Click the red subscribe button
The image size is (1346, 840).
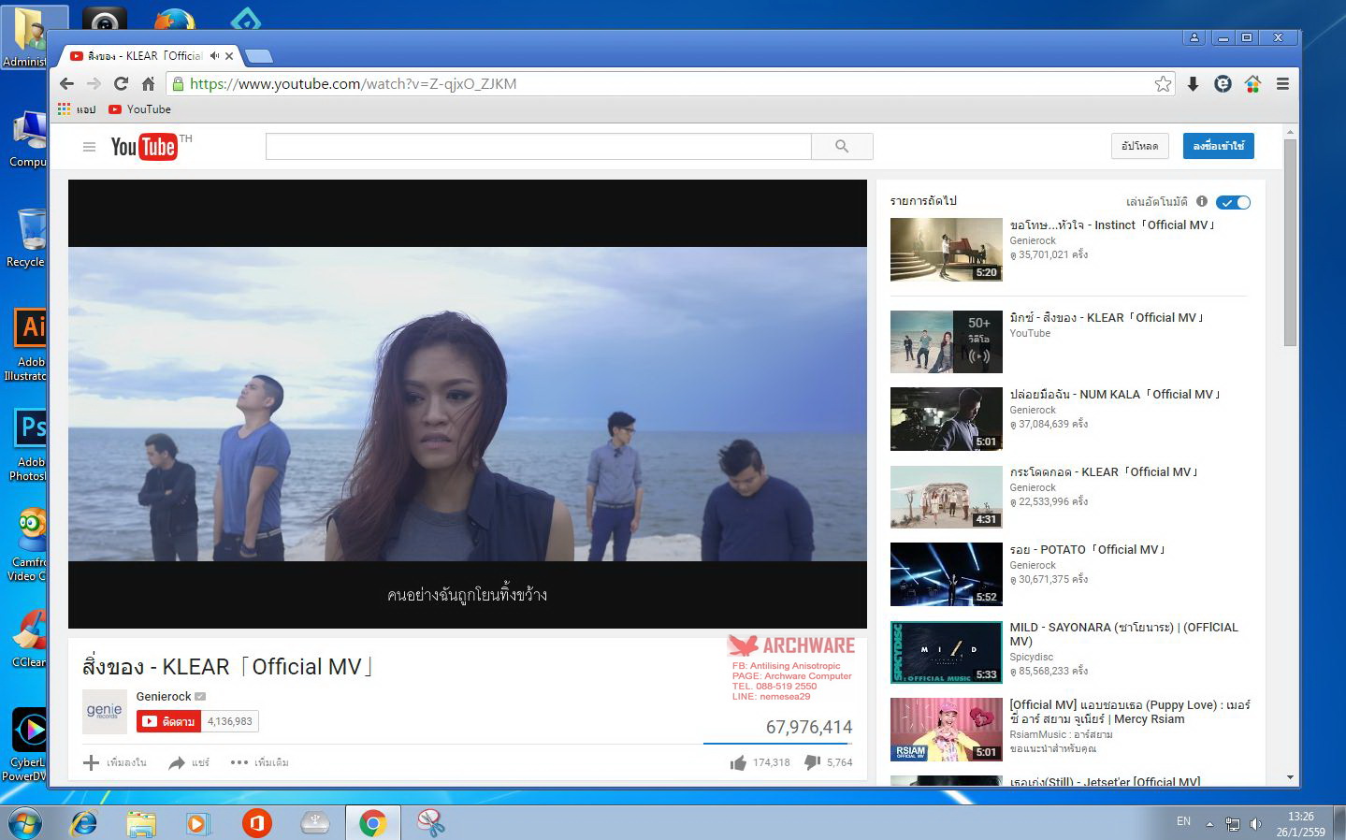click(168, 721)
